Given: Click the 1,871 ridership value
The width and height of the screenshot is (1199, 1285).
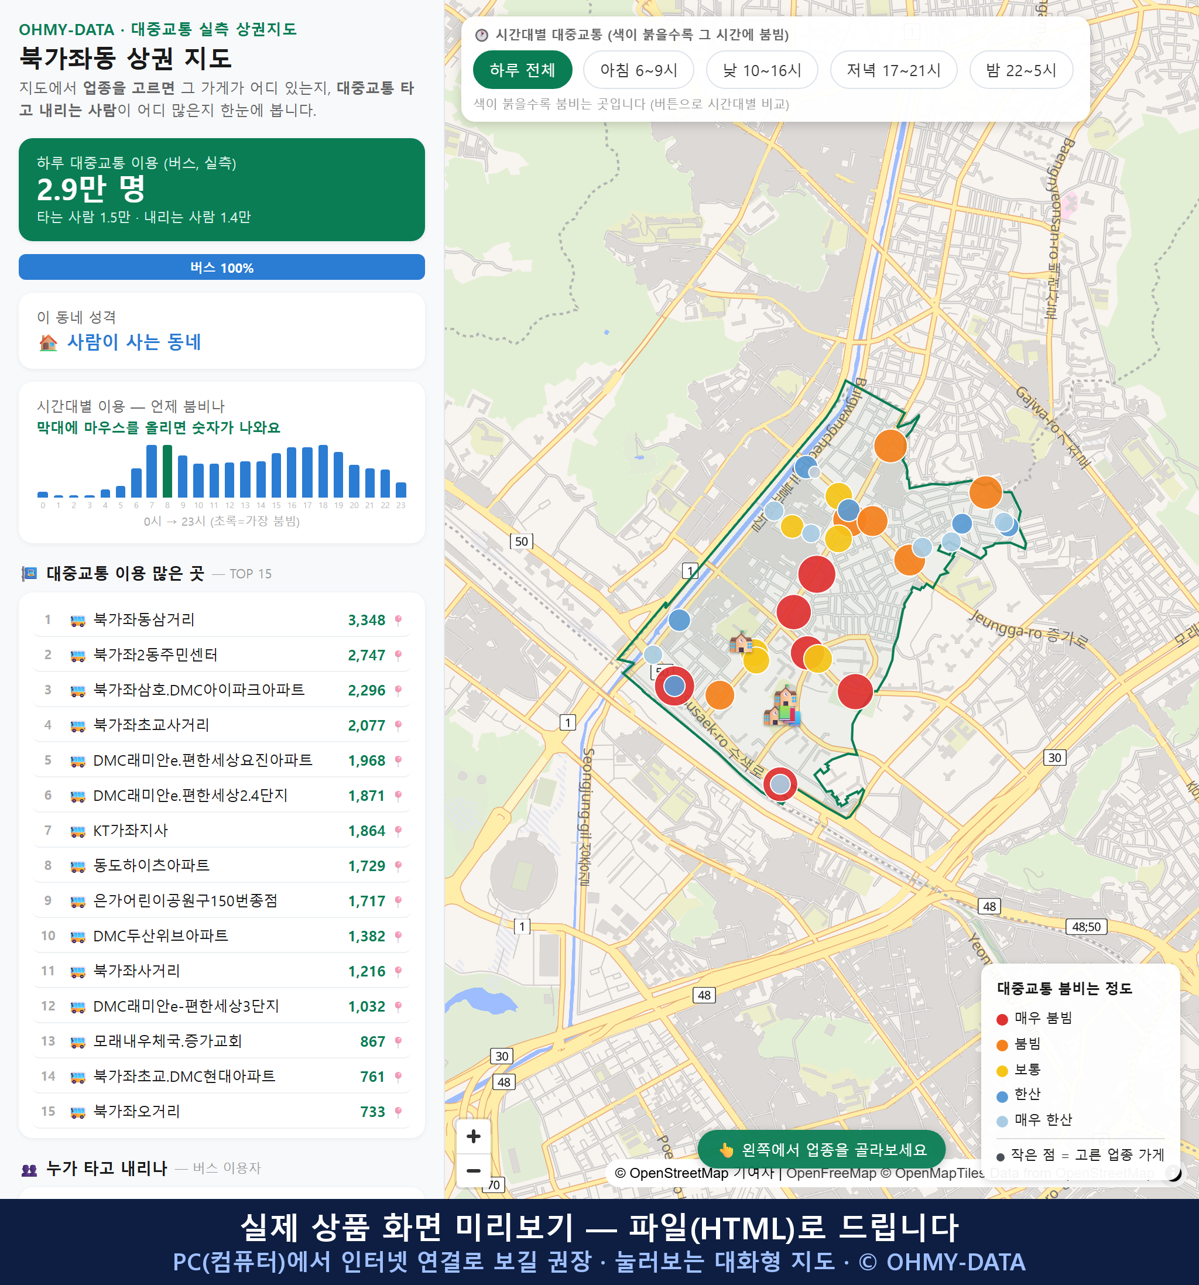Looking at the screenshot, I should (x=366, y=796).
